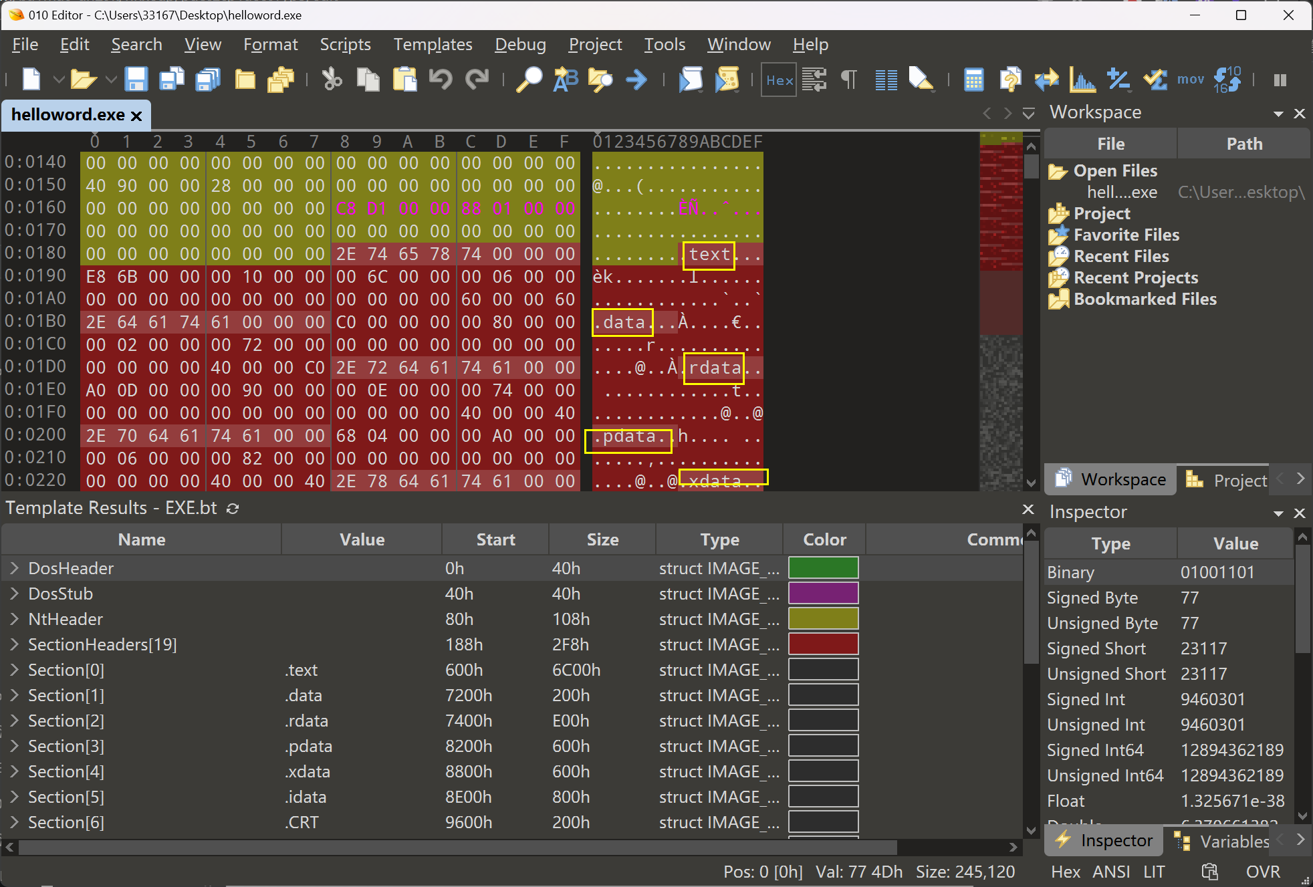Open the Workspace panel dropdown arrow

(1278, 114)
